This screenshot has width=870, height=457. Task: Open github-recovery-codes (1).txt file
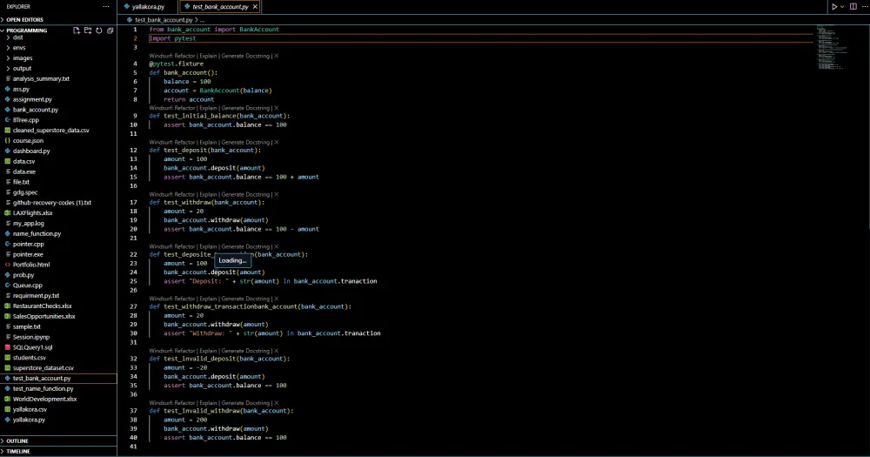[51, 203]
